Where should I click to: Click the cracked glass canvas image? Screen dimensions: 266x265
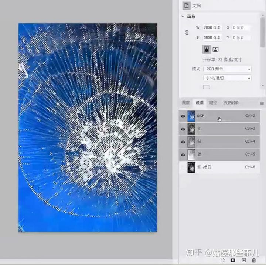click(88, 127)
